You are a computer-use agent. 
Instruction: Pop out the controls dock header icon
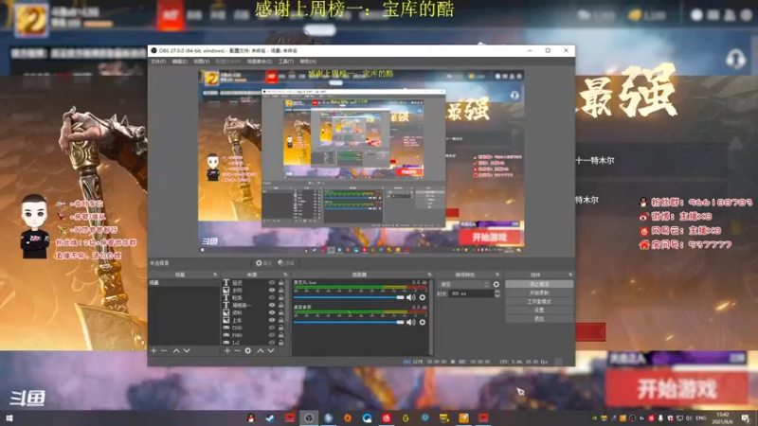click(570, 275)
